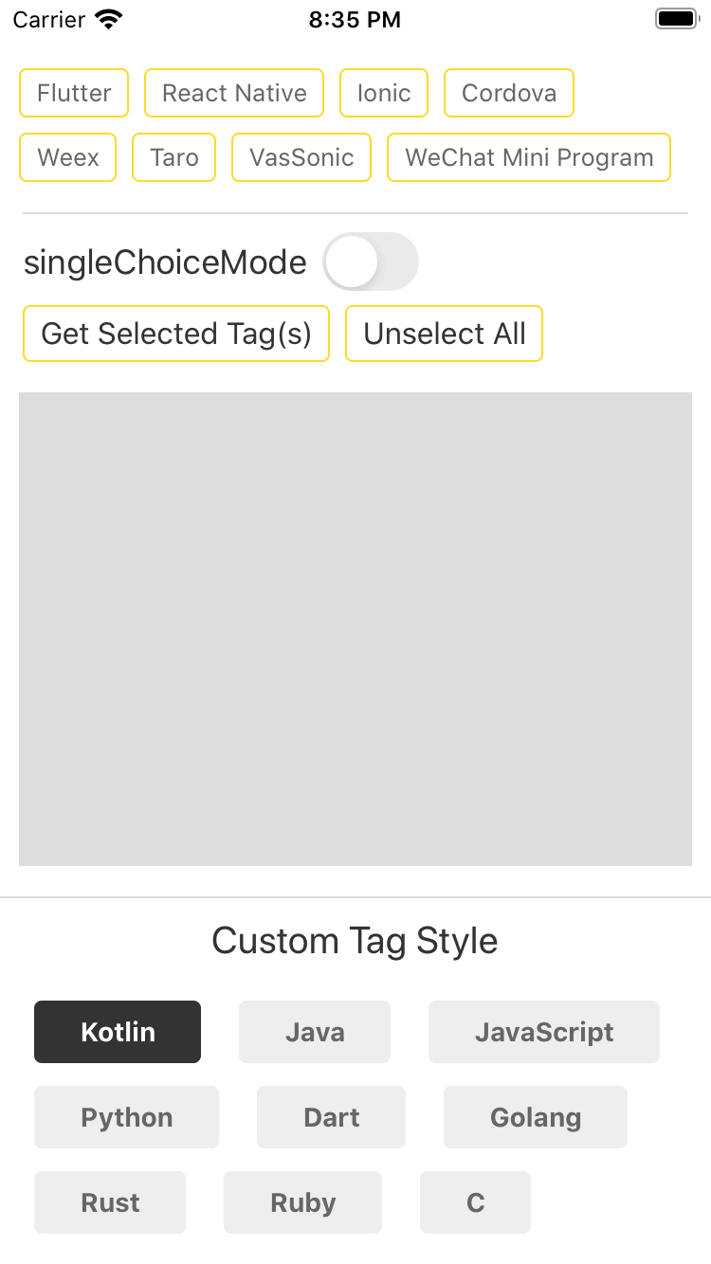711x1264 pixels.
Task: Select the Golang tag
Action: (535, 1117)
